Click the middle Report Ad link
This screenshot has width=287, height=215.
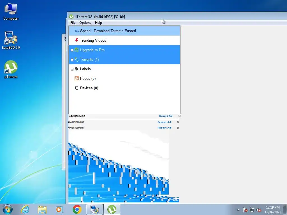click(x=164, y=122)
